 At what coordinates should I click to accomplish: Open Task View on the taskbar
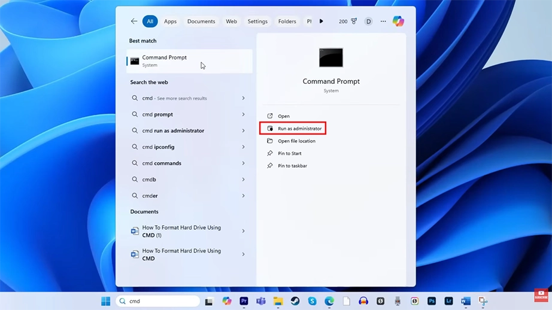(x=209, y=302)
